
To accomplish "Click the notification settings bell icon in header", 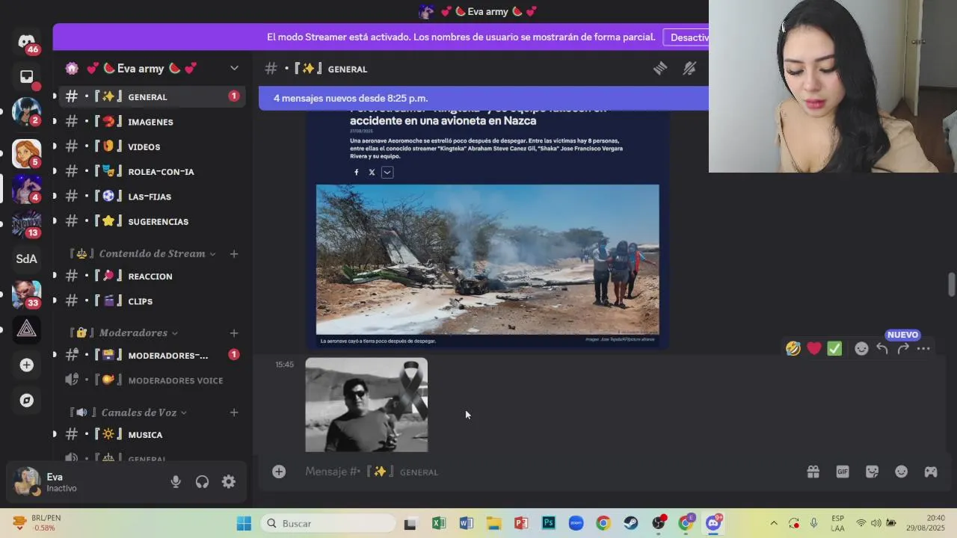I will (689, 69).
